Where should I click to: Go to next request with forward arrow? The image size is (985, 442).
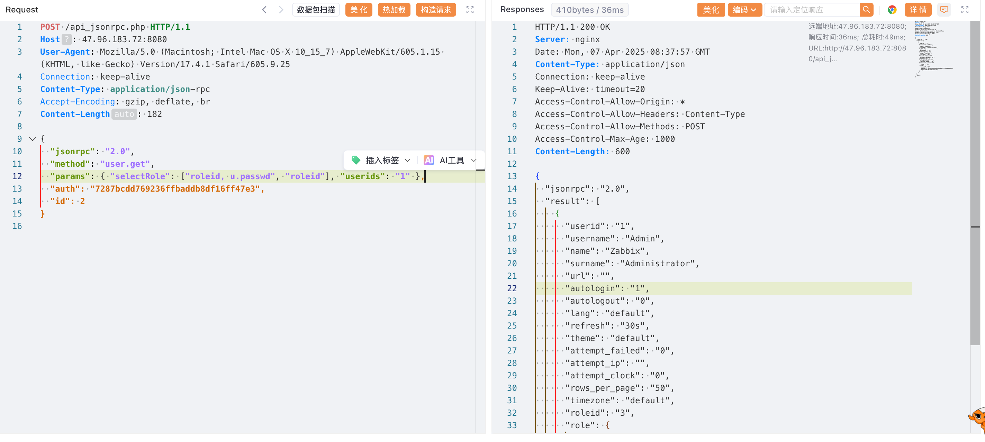coord(281,10)
